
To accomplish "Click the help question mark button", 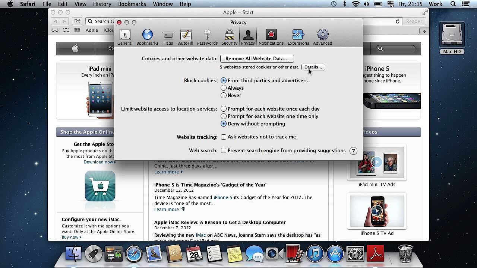I will 353,151.
